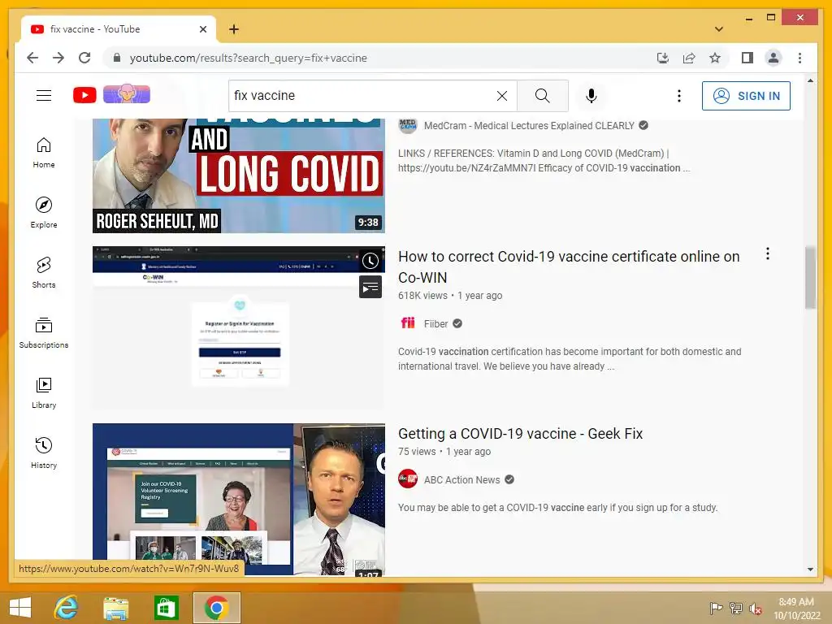Open Subscriptions in the sidebar
This screenshot has height=624, width=832.
[x=44, y=332]
